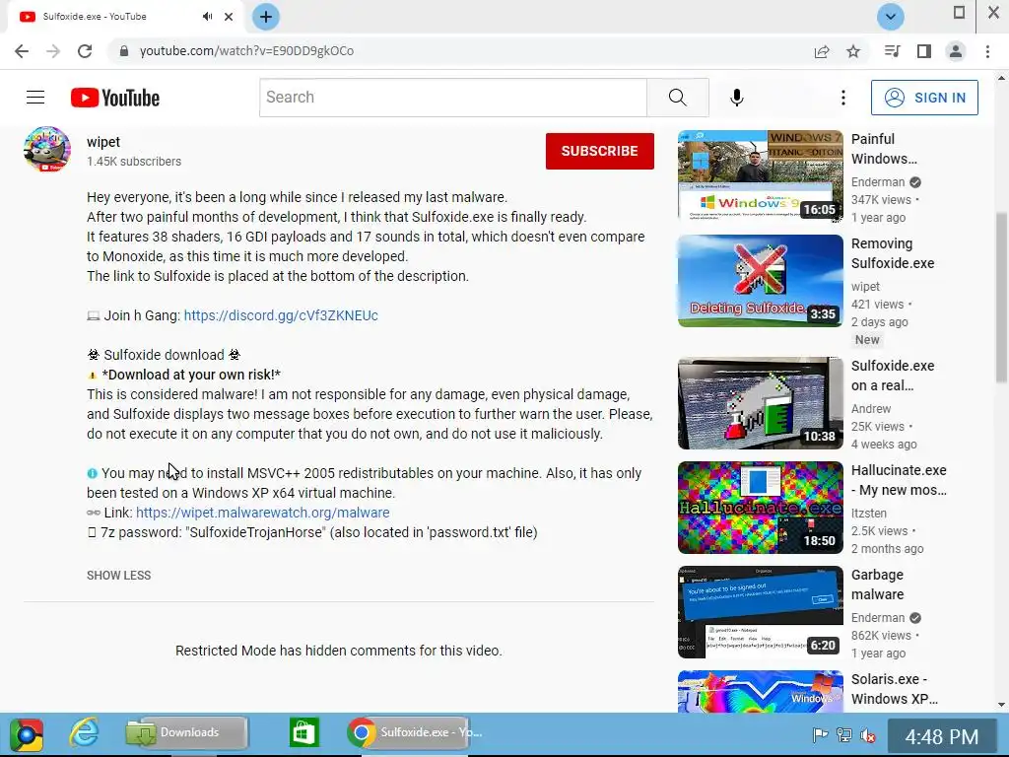
Task: Open Itzsten channel name
Action: 869,513
